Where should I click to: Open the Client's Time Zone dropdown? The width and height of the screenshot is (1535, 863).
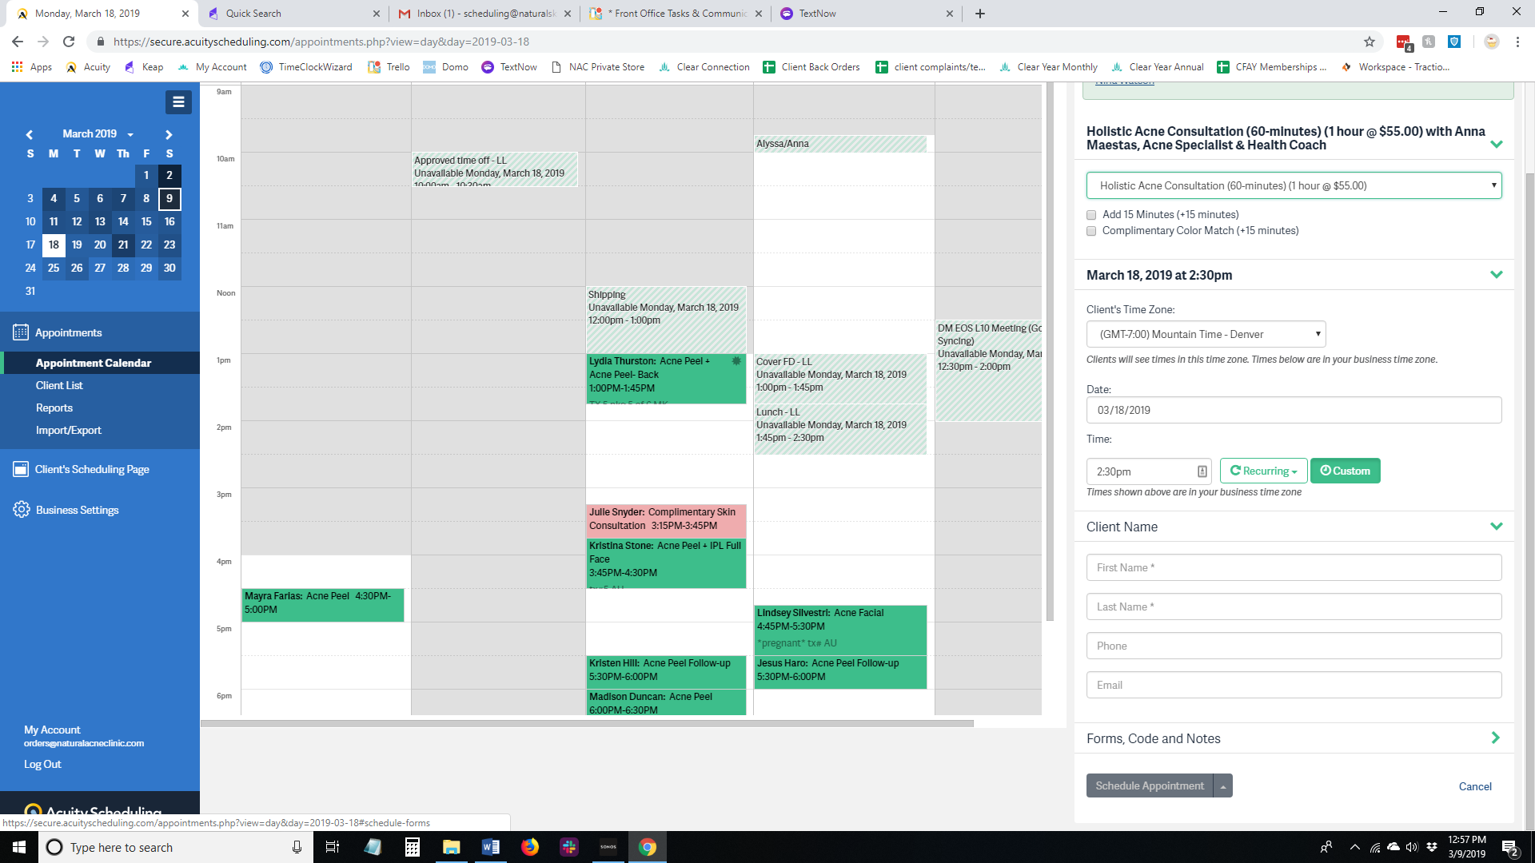pos(1206,334)
